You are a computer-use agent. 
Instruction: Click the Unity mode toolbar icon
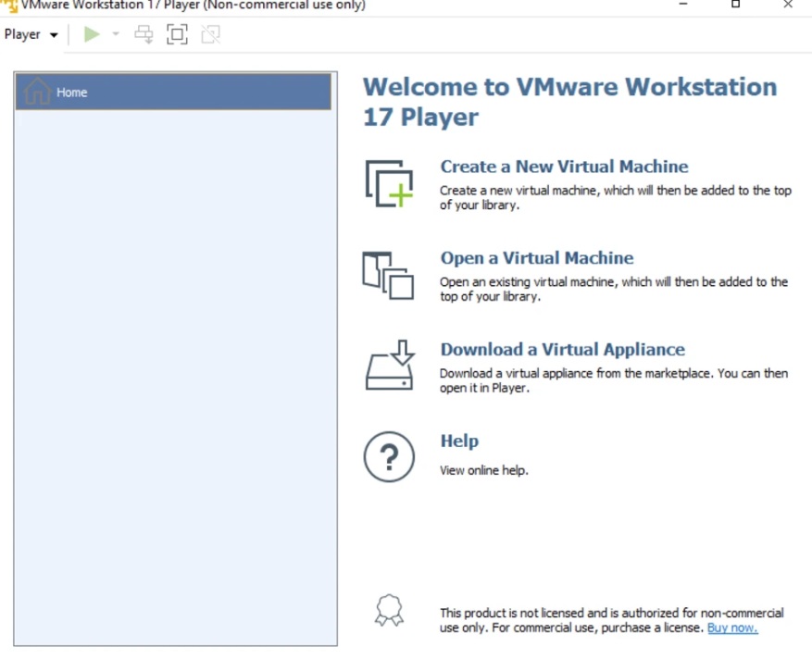[x=210, y=35]
